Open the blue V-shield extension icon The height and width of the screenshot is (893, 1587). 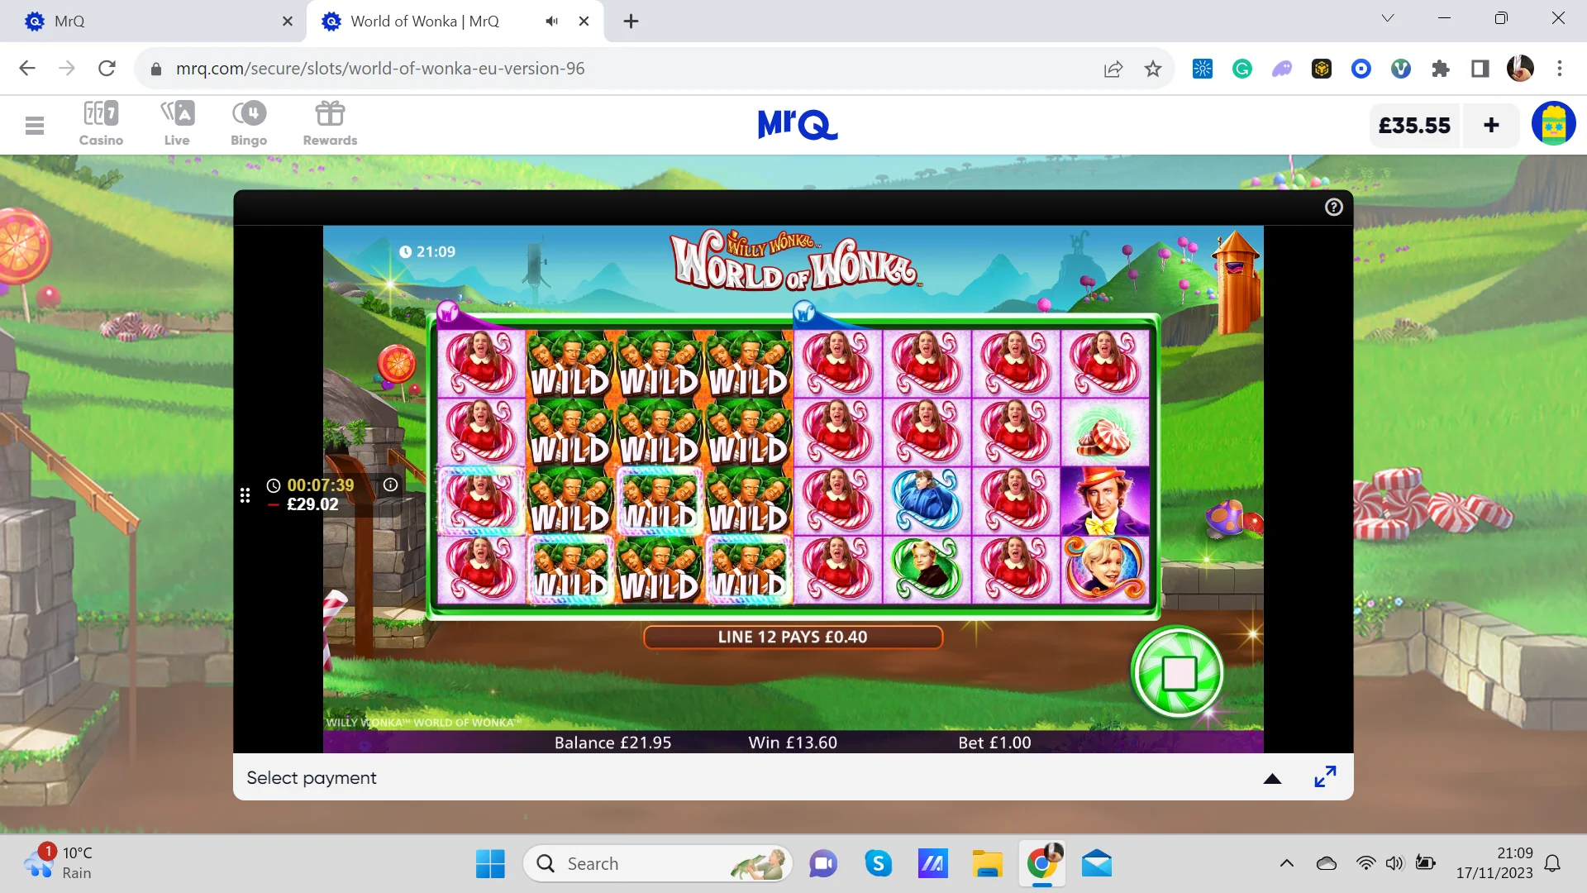[x=1401, y=69]
